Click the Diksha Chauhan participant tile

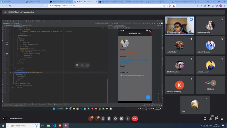click(180, 65)
